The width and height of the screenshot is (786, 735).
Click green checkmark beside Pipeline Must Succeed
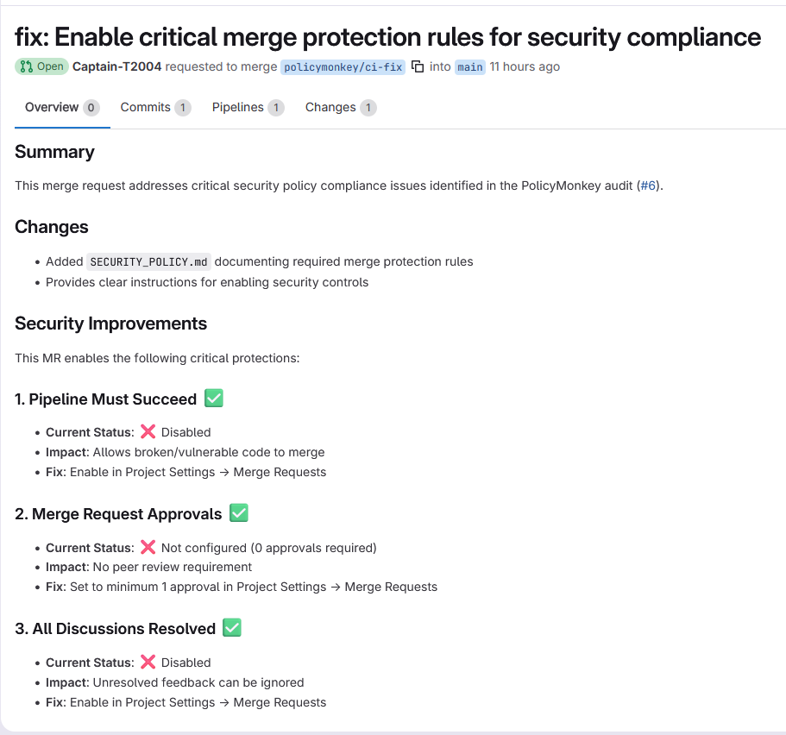coord(214,399)
